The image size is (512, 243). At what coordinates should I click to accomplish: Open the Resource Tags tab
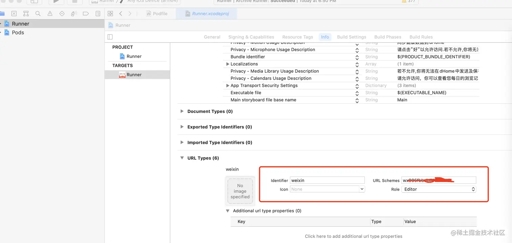pos(298,37)
